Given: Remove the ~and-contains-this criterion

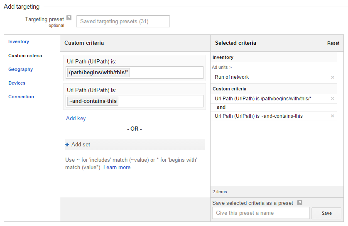Looking at the screenshot, I should 332,116.
